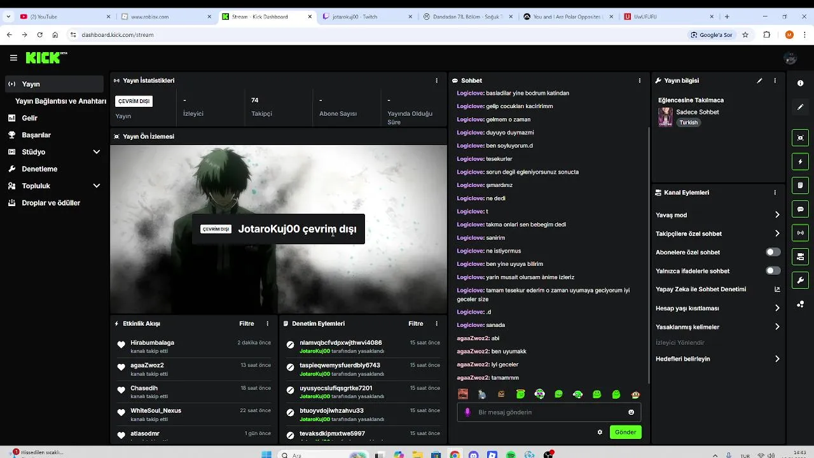Open Yavaş mod options

(x=718, y=215)
